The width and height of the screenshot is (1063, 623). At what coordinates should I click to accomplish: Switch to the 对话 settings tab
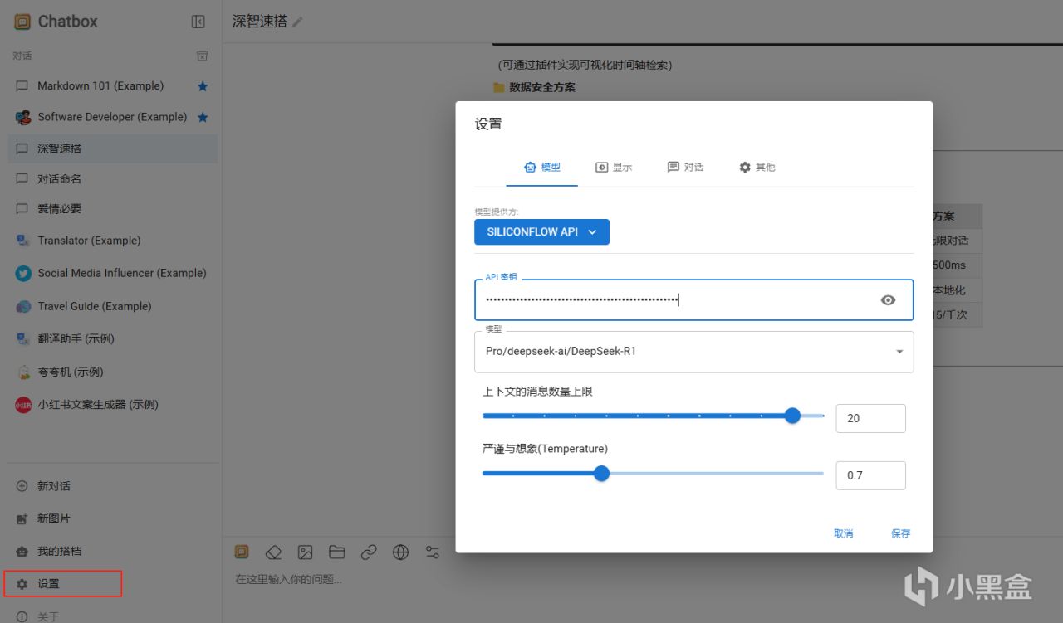685,167
